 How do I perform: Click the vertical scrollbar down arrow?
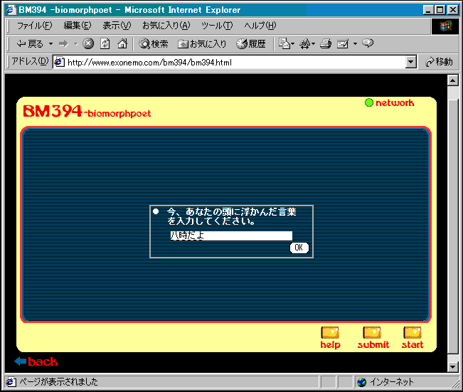[453, 366]
